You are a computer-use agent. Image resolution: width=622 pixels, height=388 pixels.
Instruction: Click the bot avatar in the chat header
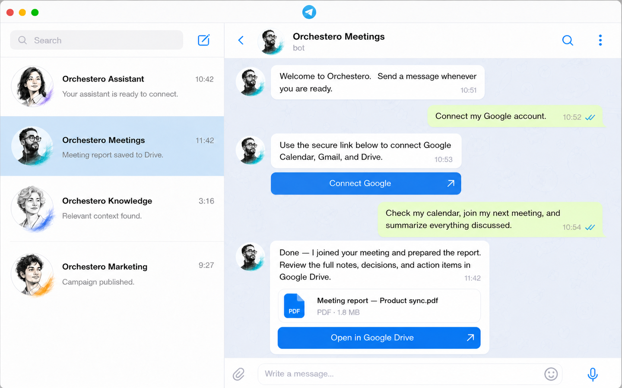pyautogui.click(x=271, y=41)
